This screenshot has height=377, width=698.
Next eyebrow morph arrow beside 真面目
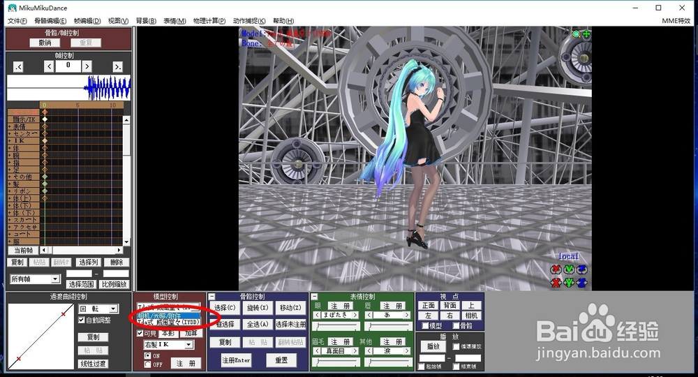[355, 350]
